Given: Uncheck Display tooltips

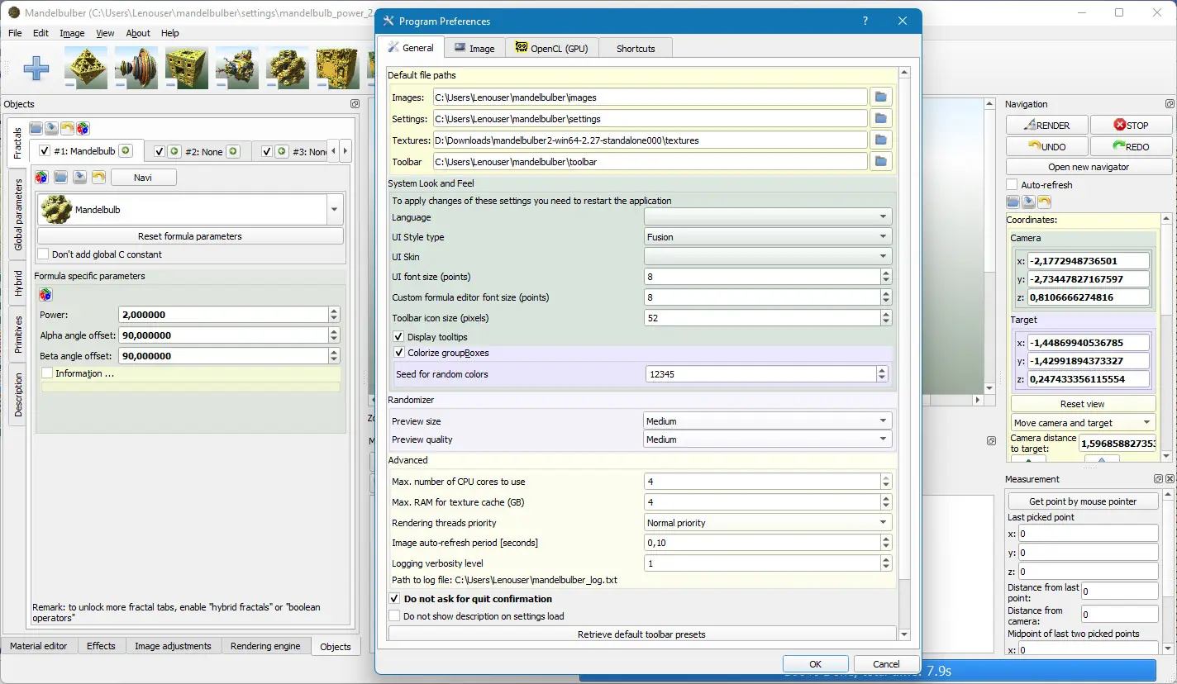Looking at the screenshot, I should [x=398, y=337].
